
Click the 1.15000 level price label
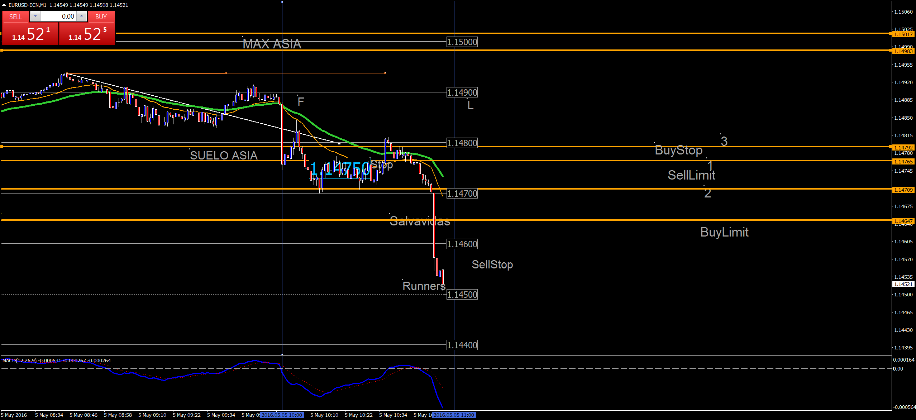(462, 42)
